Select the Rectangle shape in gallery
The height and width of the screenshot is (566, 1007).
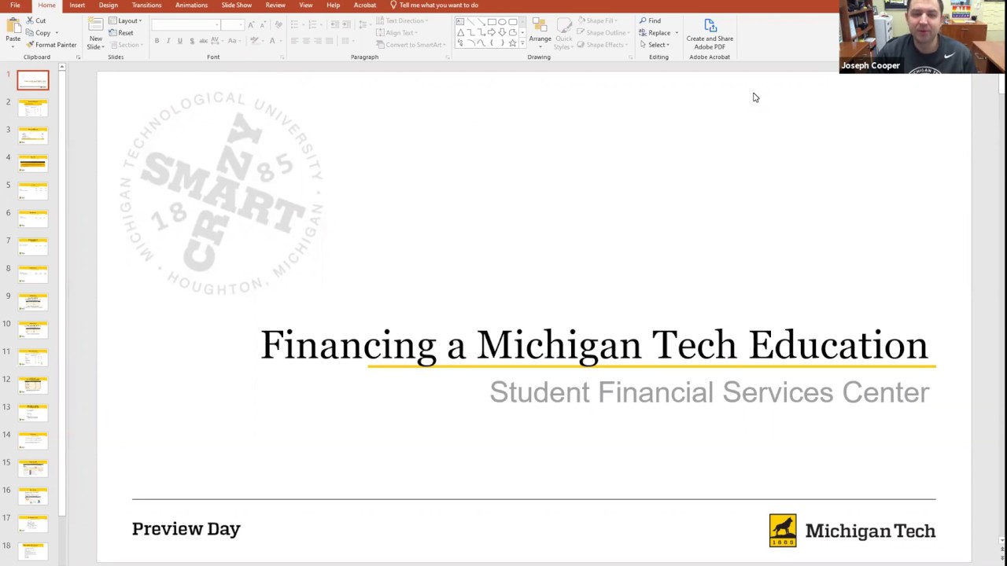tap(492, 22)
